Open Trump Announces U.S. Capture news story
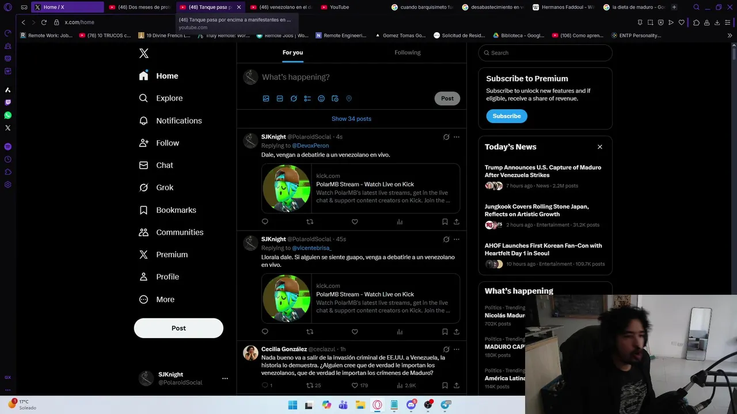 (543, 171)
